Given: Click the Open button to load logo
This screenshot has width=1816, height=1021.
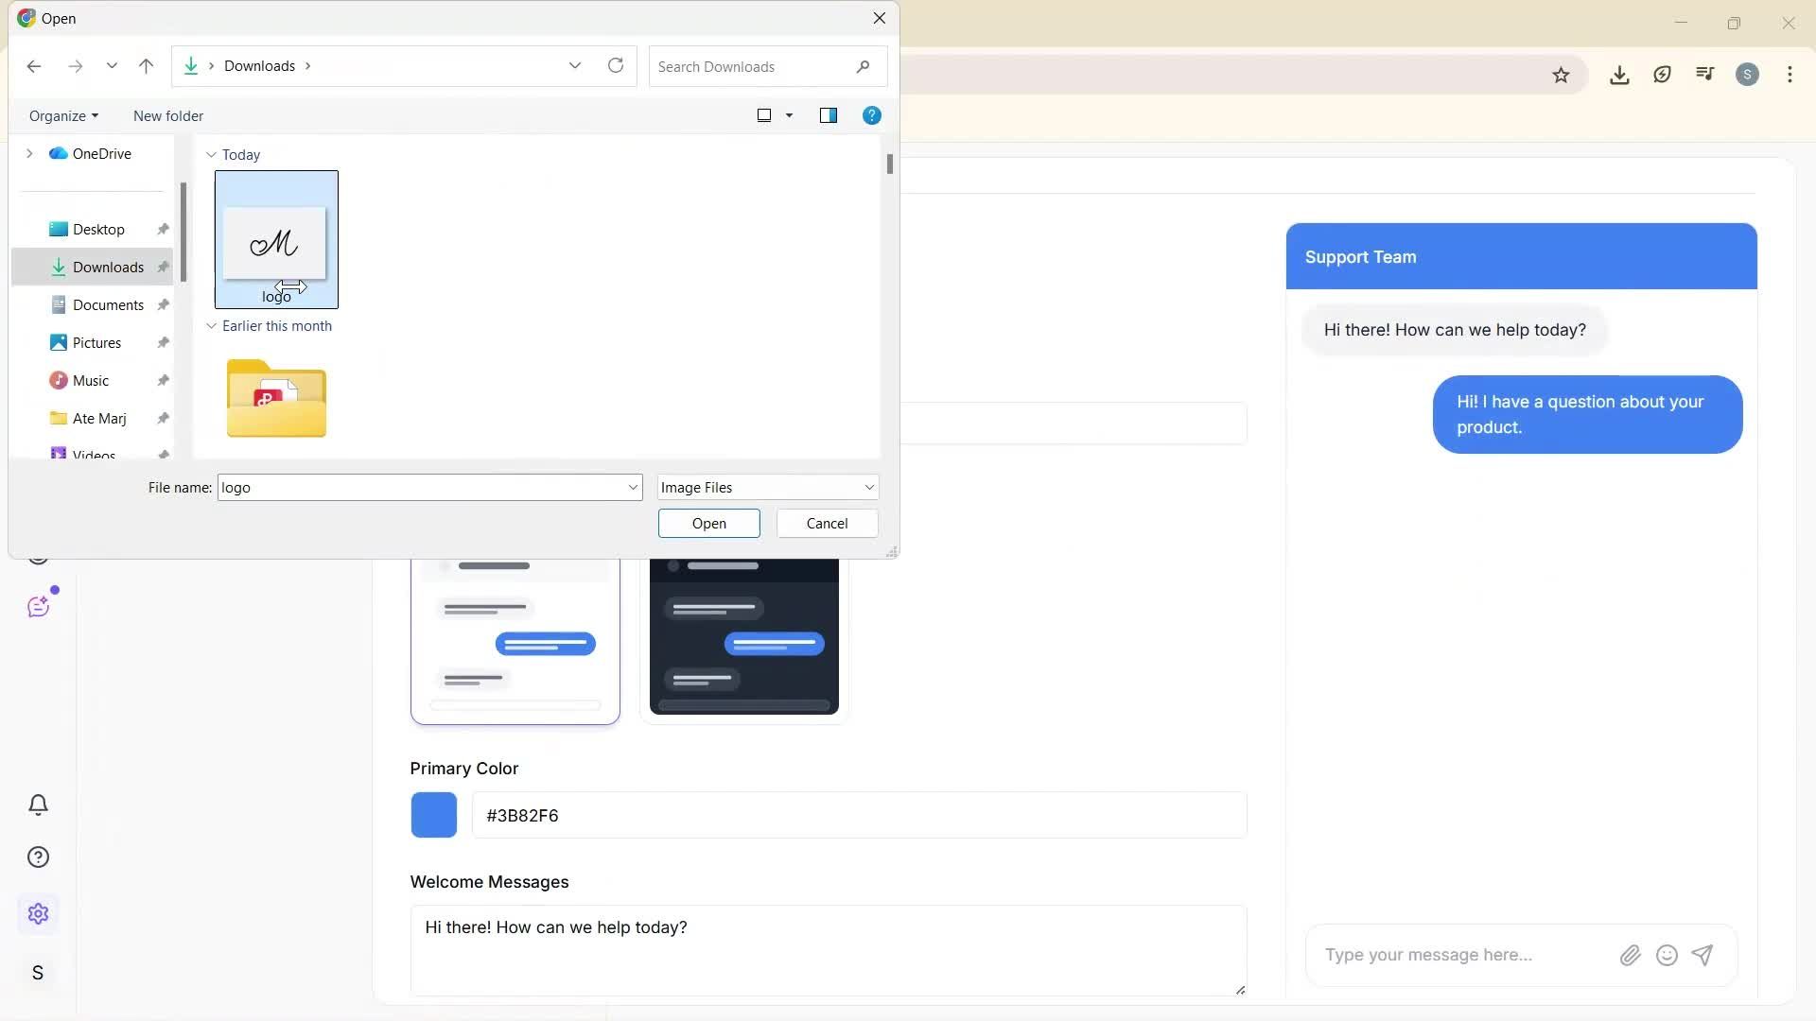Looking at the screenshot, I should pos(708,523).
